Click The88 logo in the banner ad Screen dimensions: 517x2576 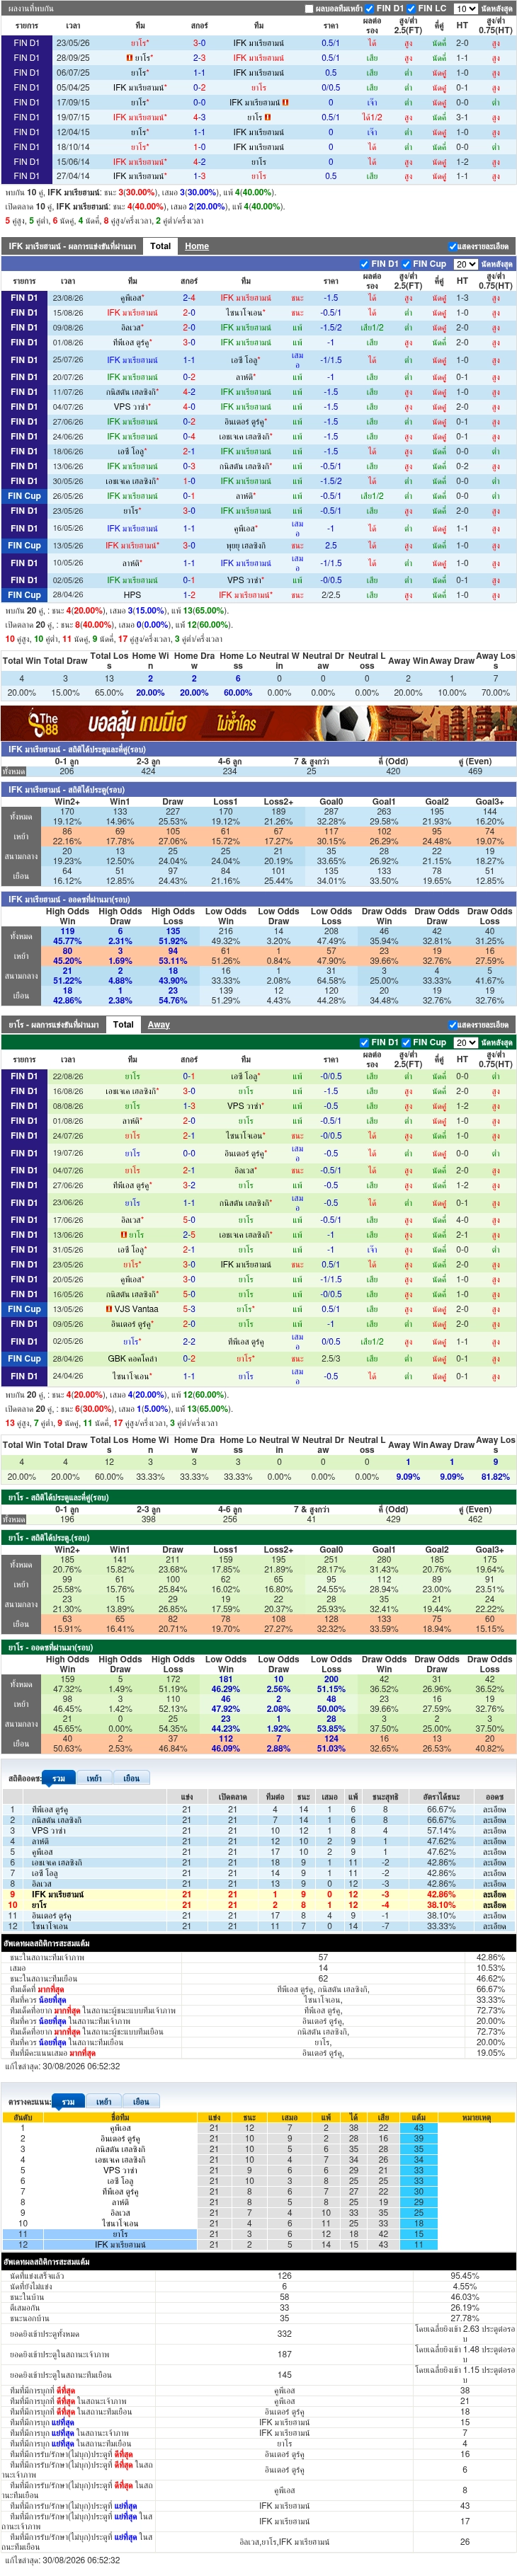pyautogui.click(x=43, y=721)
